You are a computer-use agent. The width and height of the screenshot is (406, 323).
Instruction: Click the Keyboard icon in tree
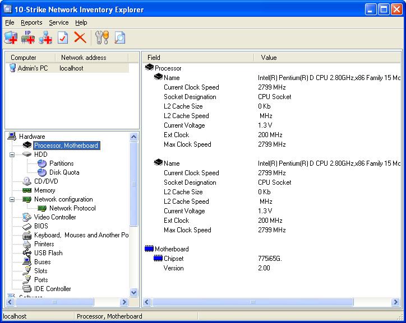click(x=27, y=236)
